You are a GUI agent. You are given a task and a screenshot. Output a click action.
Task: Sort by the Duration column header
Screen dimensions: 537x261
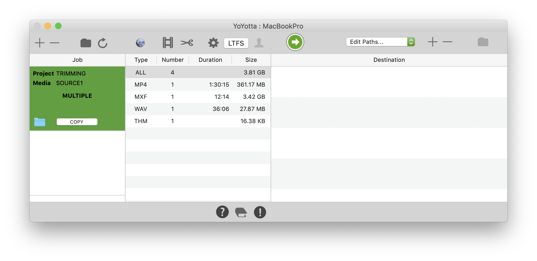click(x=210, y=60)
